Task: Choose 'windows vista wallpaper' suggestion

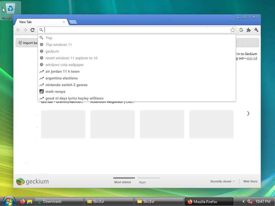Action: [x=137, y=65]
